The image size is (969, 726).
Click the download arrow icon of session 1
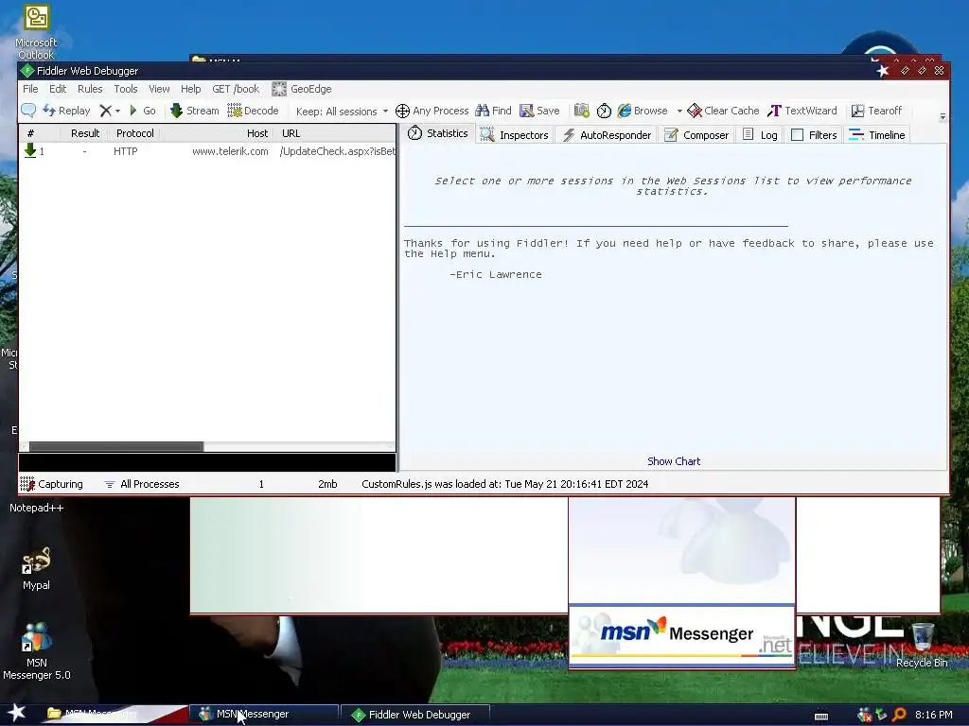click(29, 150)
